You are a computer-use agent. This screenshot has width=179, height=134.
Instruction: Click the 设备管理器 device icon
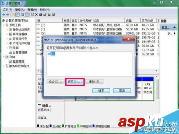10,52
